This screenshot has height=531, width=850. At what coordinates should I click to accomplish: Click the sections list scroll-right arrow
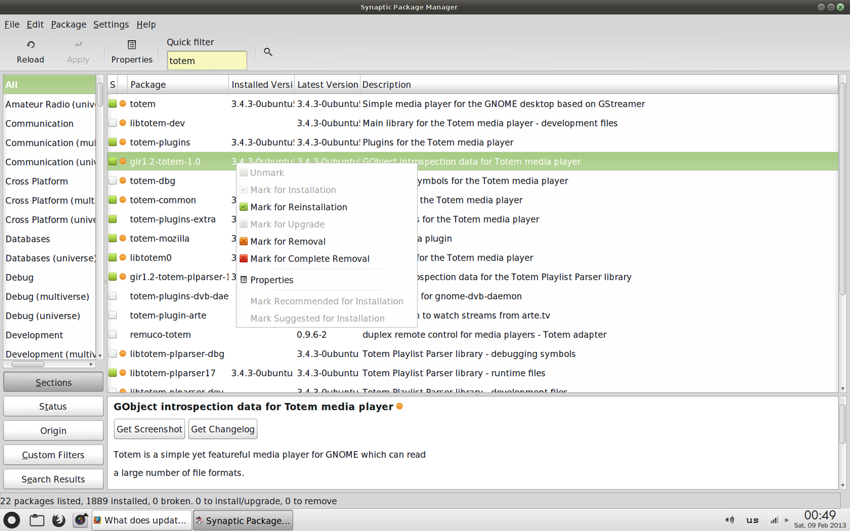[x=91, y=364]
